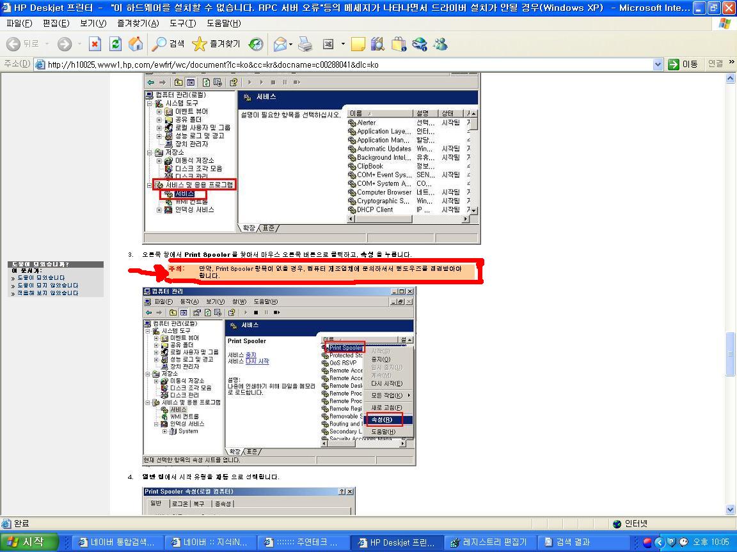Click the 적용해 보지 않았습니다 feedback link
The image size is (737, 552).
tap(48, 293)
